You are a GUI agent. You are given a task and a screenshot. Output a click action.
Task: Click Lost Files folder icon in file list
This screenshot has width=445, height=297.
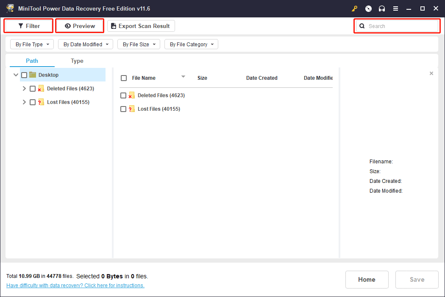132,109
